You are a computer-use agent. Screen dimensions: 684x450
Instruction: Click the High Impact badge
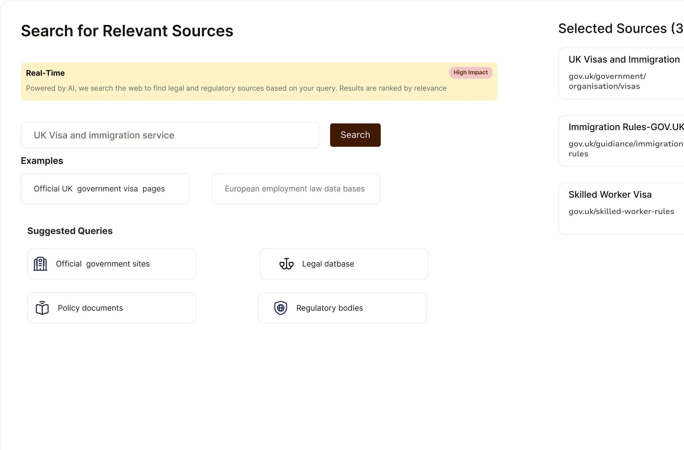470,72
